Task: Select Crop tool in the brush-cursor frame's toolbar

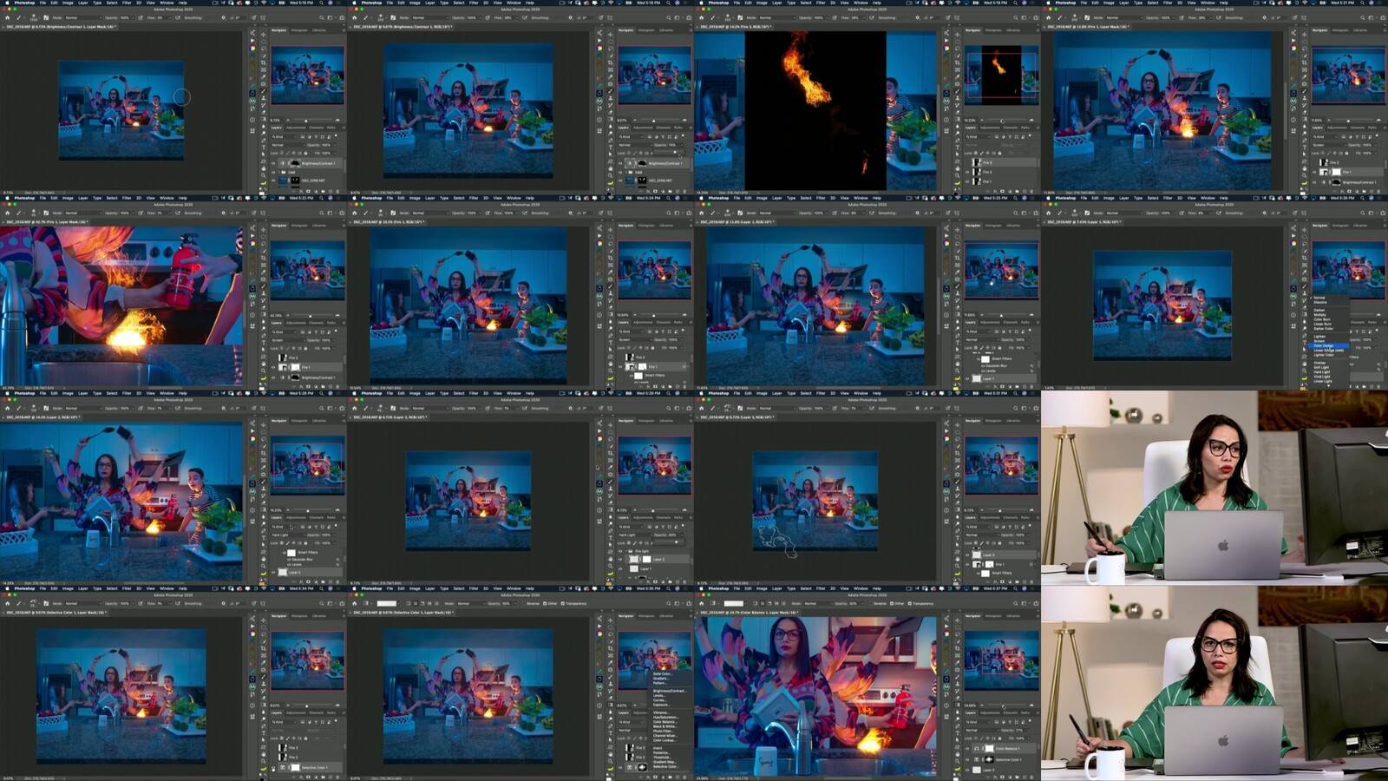Action: 264,62
